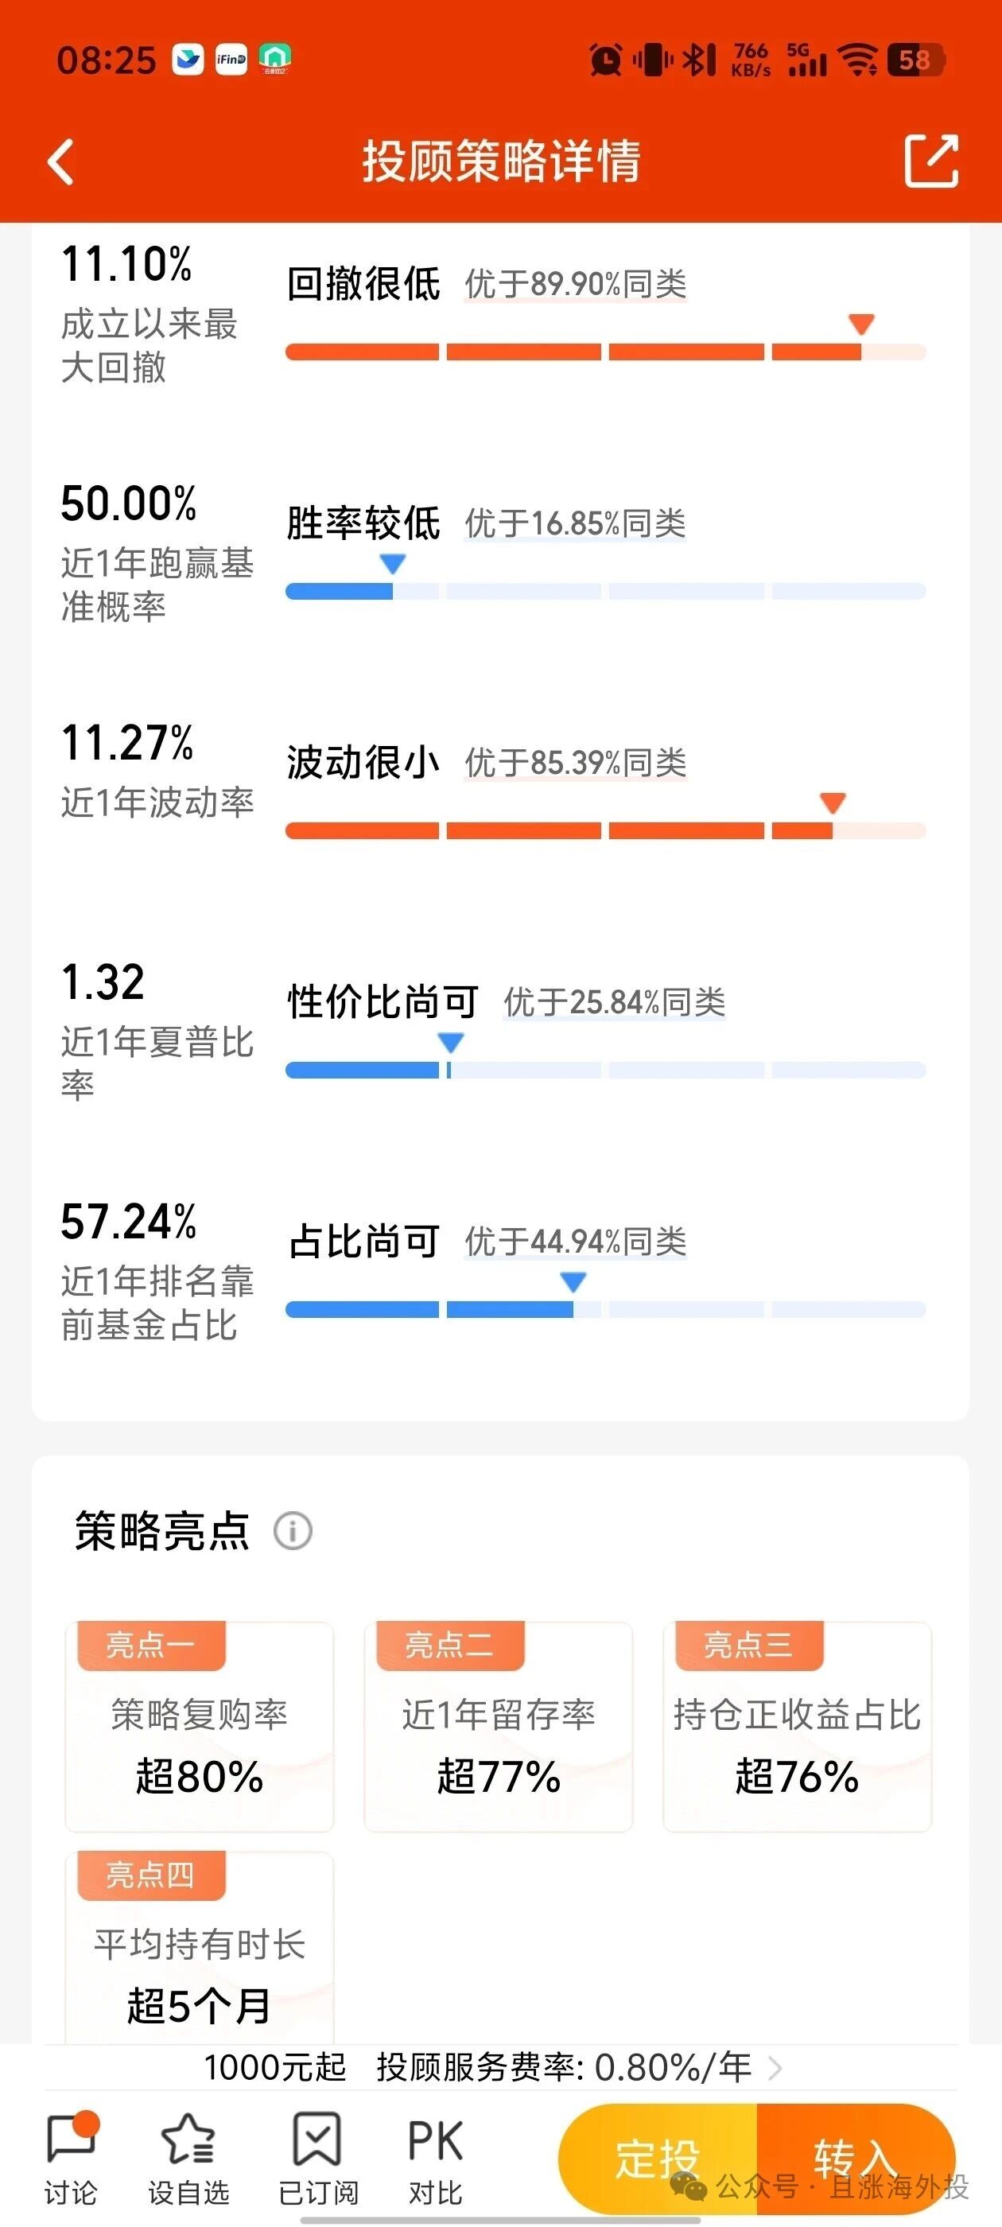This screenshot has width=1002, height=2227.
Task: Open the 亮点三 持仓正收益占比 card
Action: [x=797, y=1727]
